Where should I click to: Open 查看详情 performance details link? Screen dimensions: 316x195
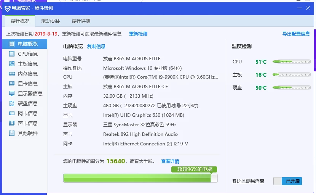coord(170,161)
